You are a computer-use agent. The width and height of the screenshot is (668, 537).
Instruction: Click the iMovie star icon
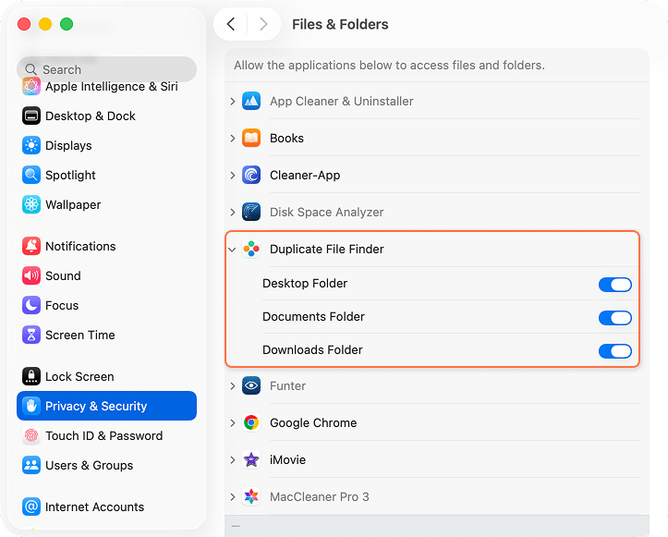tap(251, 460)
